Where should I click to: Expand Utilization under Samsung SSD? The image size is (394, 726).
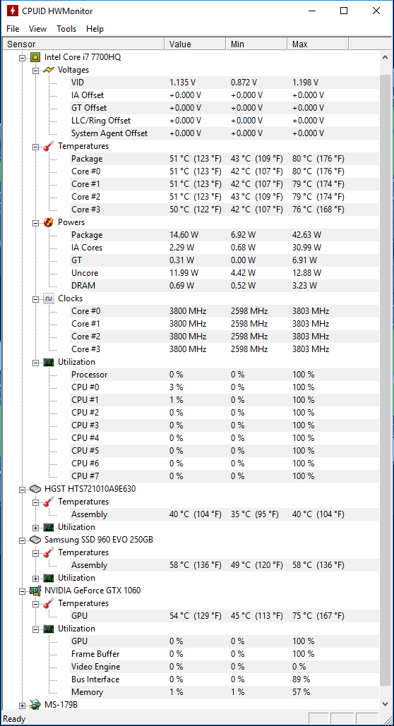pos(36,579)
